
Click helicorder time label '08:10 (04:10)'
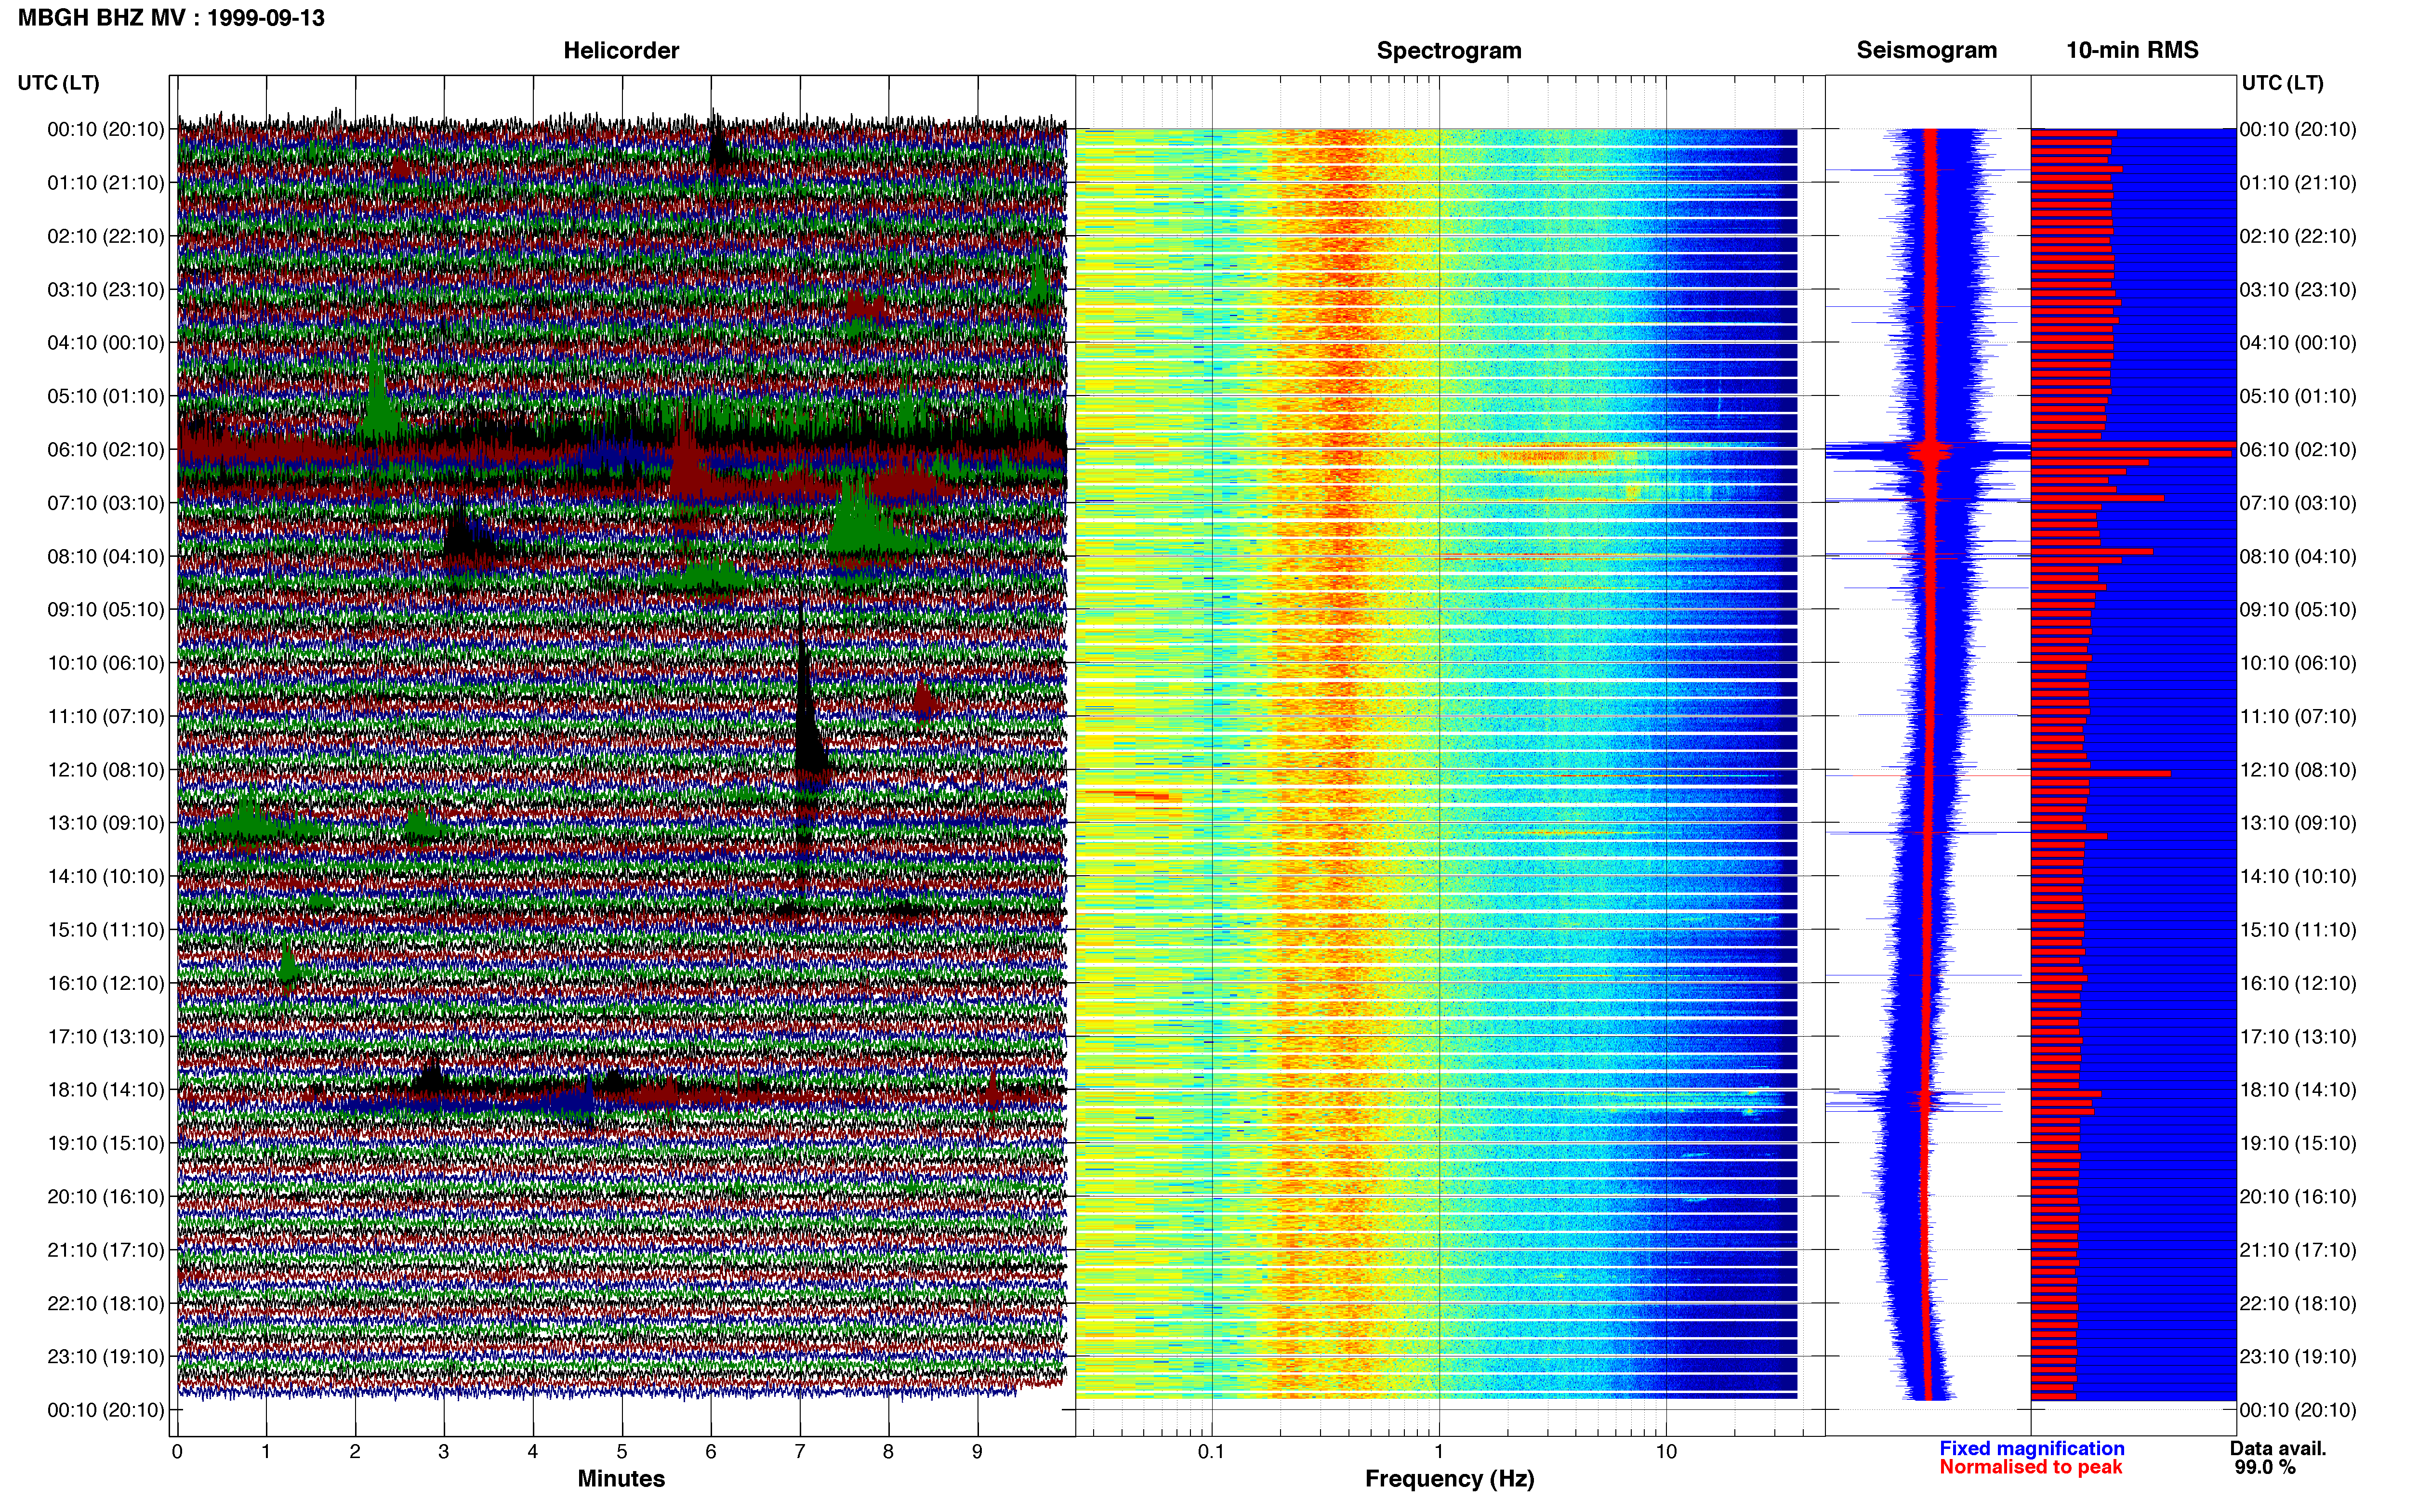pyautogui.click(x=106, y=557)
